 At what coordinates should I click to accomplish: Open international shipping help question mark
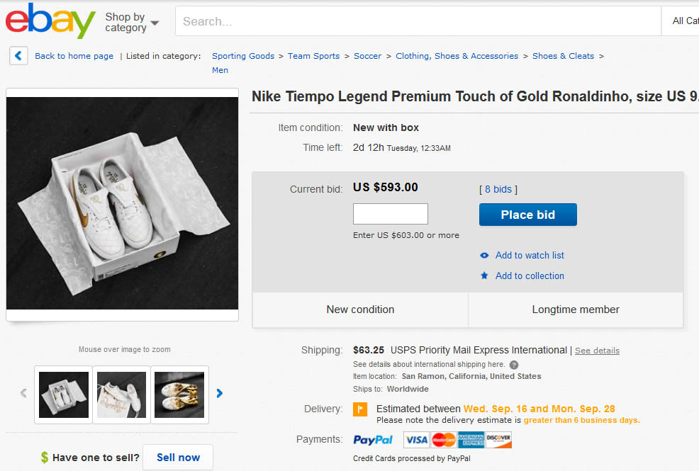[x=513, y=365]
